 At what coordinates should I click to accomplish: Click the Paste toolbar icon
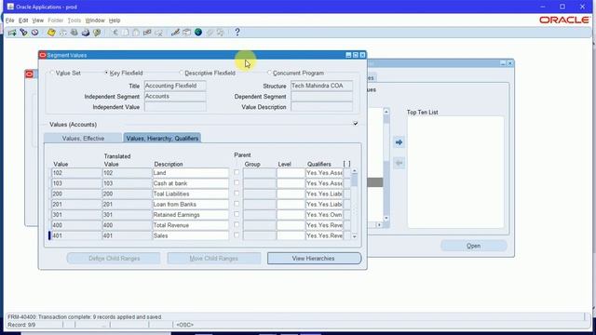136,33
